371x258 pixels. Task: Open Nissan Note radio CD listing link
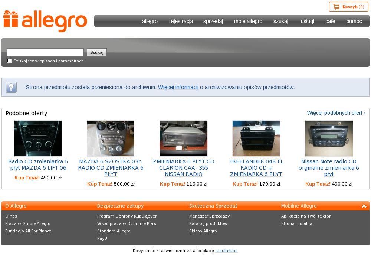pos(329,168)
